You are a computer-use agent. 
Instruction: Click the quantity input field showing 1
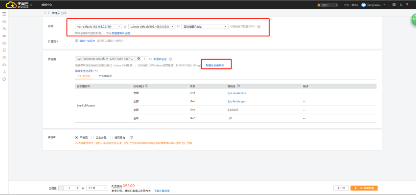[x=69, y=188]
